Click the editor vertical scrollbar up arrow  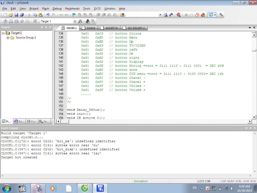(x=254, y=35)
